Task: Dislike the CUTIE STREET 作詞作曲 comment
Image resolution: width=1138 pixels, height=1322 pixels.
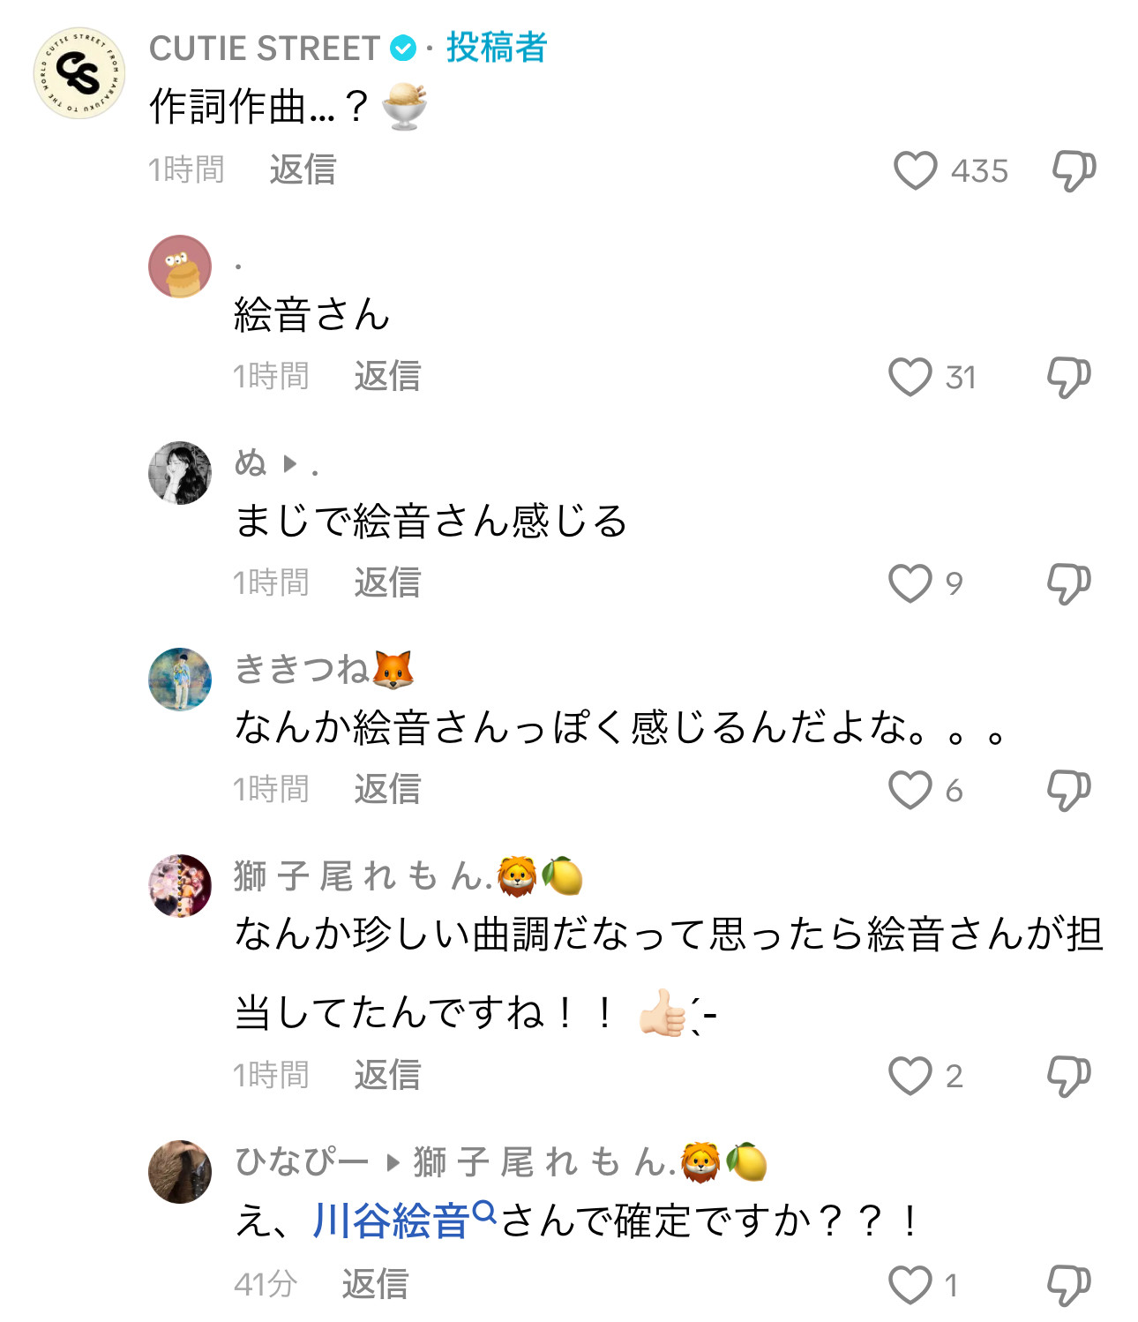Action: [x=1074, y=170]
